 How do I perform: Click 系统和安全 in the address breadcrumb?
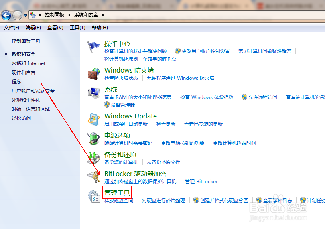(86, 15)
